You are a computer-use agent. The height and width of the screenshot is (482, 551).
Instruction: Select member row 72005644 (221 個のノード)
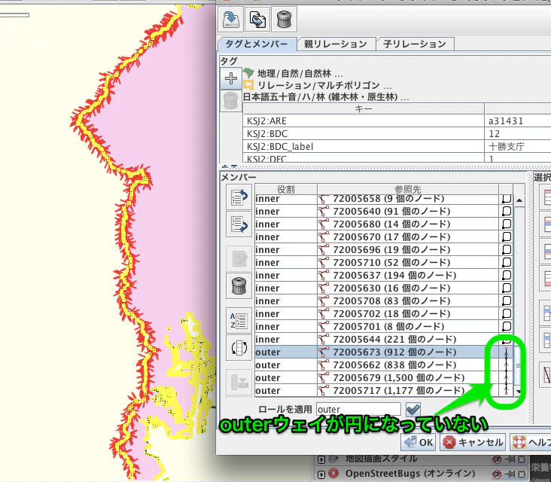tap(384, 339)
